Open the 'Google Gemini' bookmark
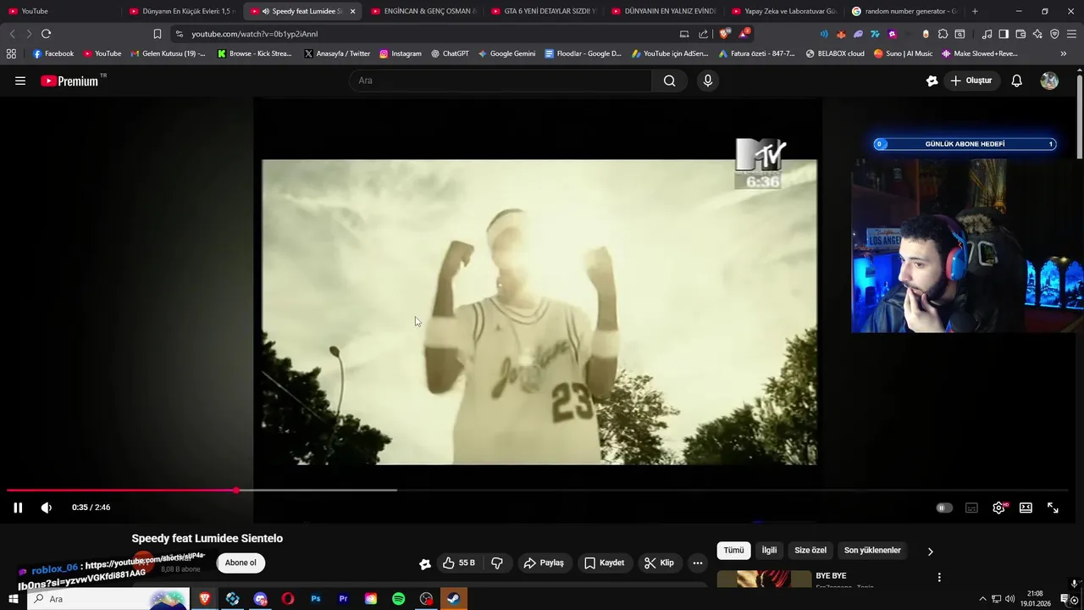This screenshot has width=1084, height=610. pyautogui.click(x=506, y=53)
